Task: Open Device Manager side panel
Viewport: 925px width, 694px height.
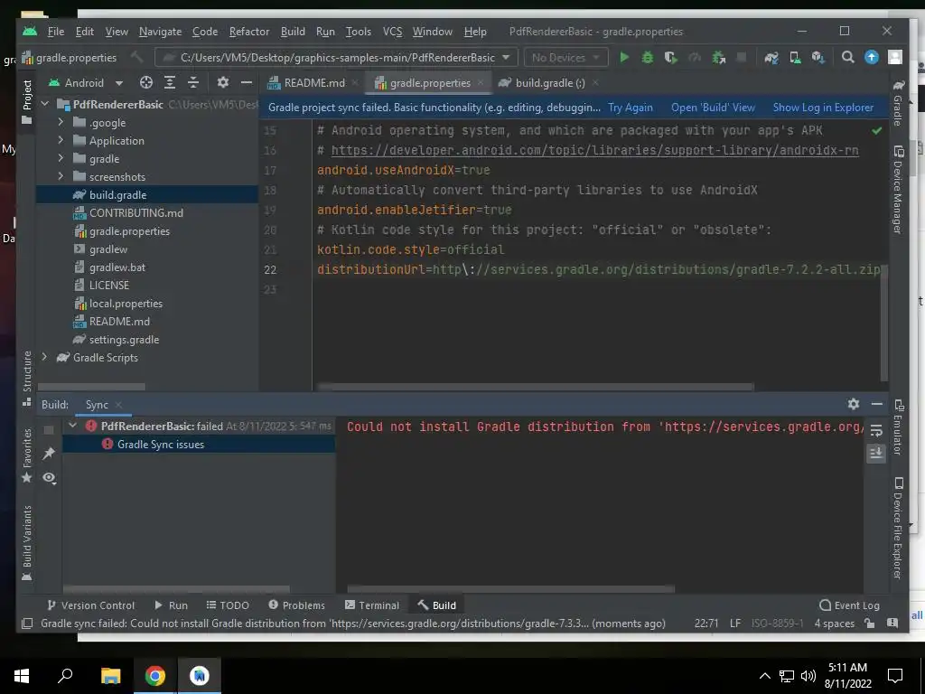Action: coord(898,190)
